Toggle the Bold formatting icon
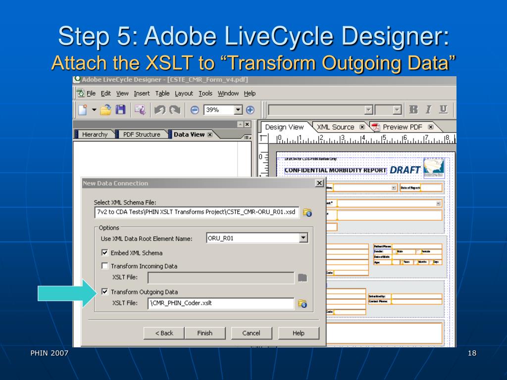 point(413,109)
